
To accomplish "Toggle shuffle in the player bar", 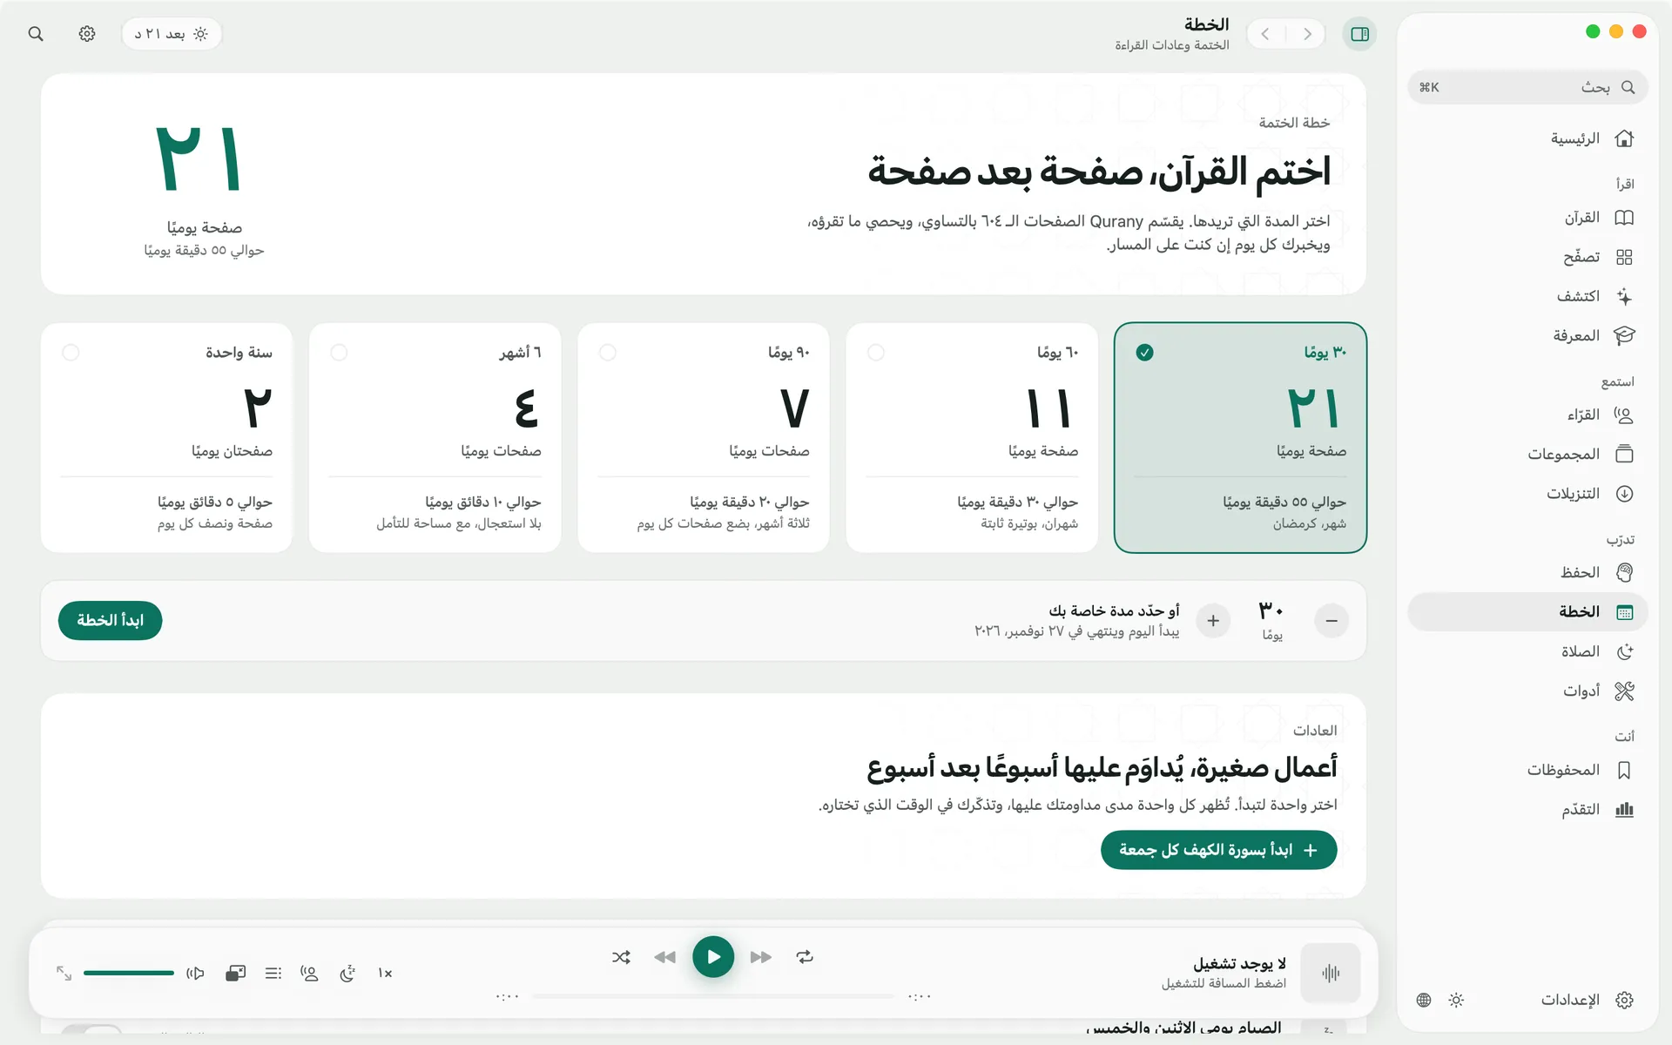I will 621,957.
